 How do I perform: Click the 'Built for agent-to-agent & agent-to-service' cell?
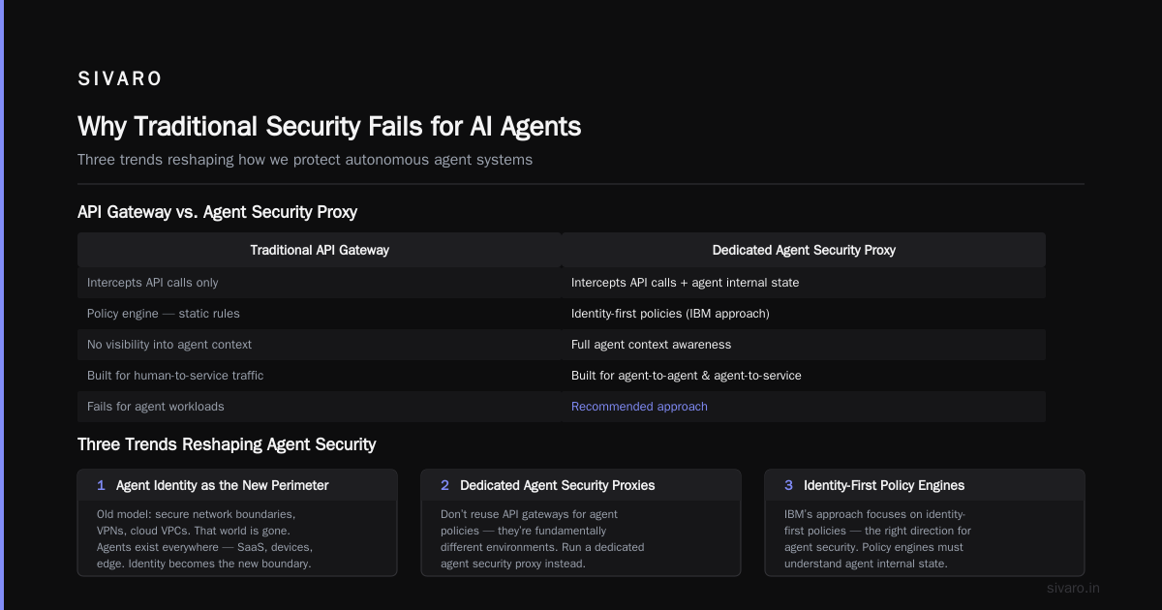(x=804, y=376)
